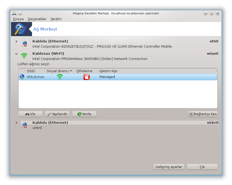The width and height of the screenshot is (232, 185).
Task: Click the virbr0 disconnected network icon
Action: click(25, 125)
